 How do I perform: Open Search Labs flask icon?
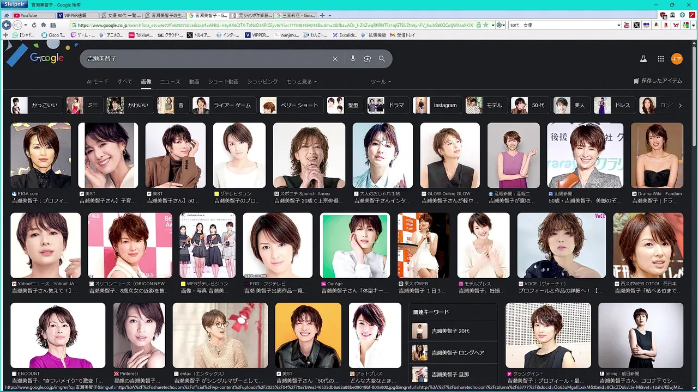click(643, 59)
